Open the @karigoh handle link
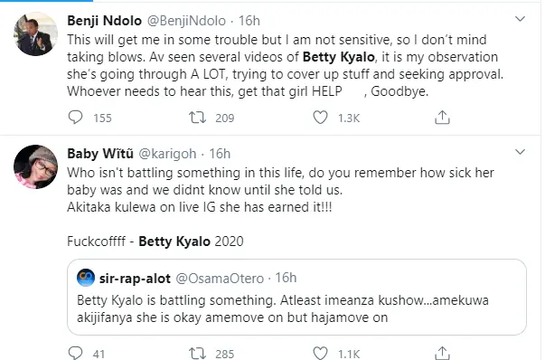The width and height of the screenshot is (545, 360). pos(167,154)
